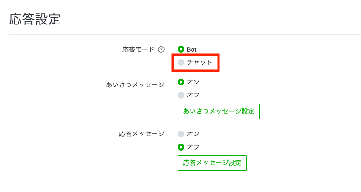Click the オン text under 応答メッセージ

click(193, 134)
